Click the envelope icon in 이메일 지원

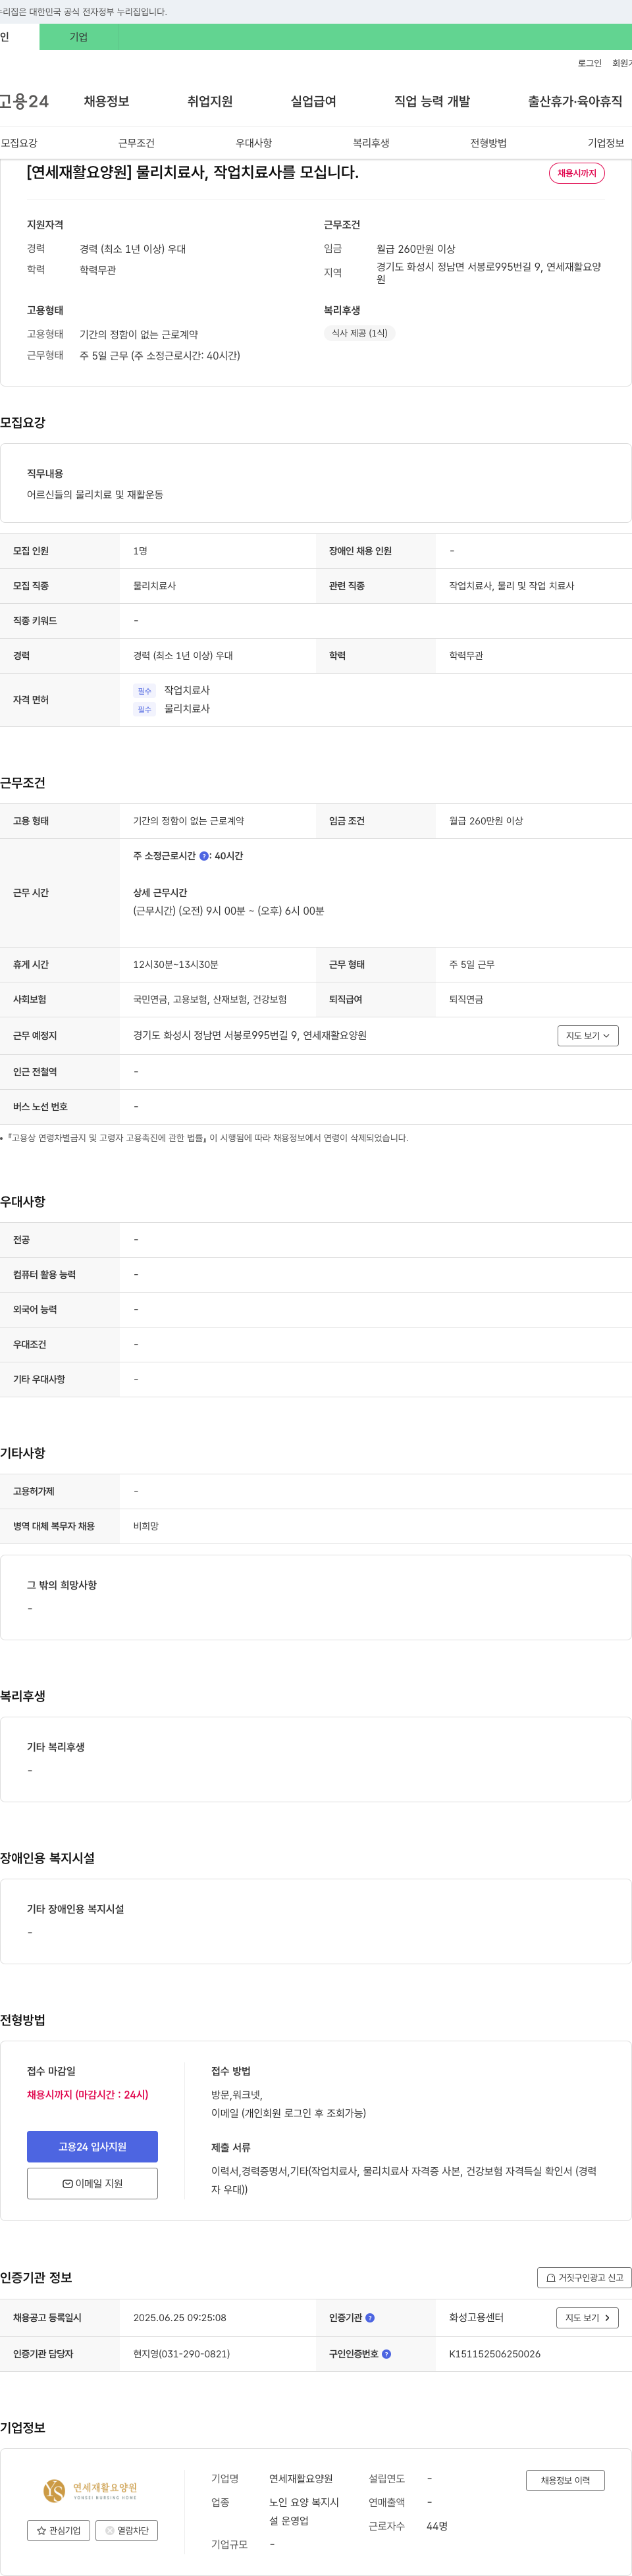pos(67,2183)
